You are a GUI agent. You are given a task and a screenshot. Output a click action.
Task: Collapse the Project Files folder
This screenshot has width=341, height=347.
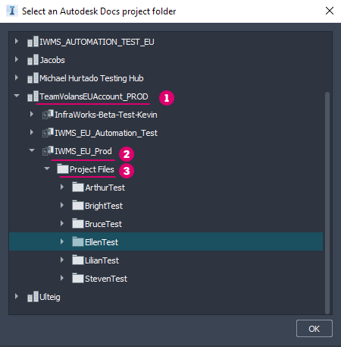pyautogui.click(x=47, y=169)
